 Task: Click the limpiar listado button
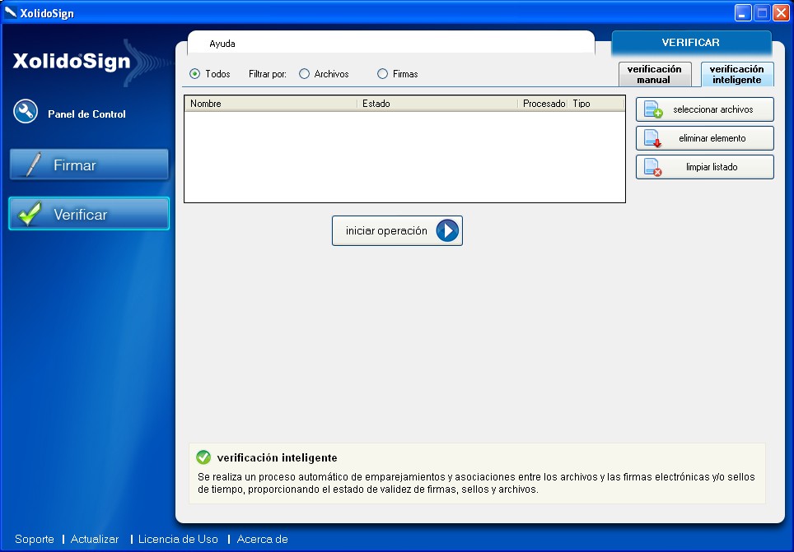pos(705,167)
